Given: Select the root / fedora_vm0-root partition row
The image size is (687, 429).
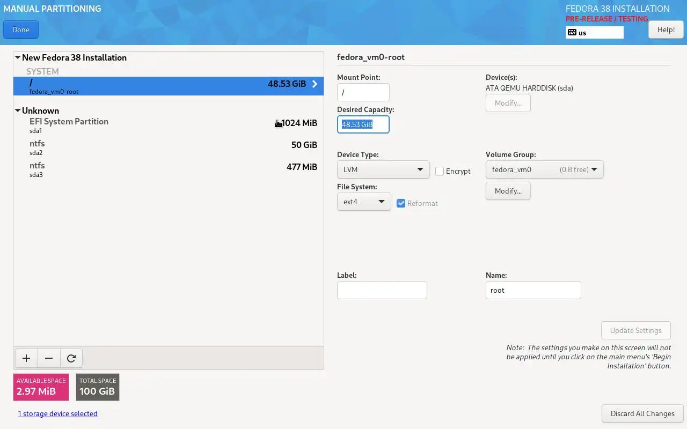Looking at the screenshot, I should [169, 86].
